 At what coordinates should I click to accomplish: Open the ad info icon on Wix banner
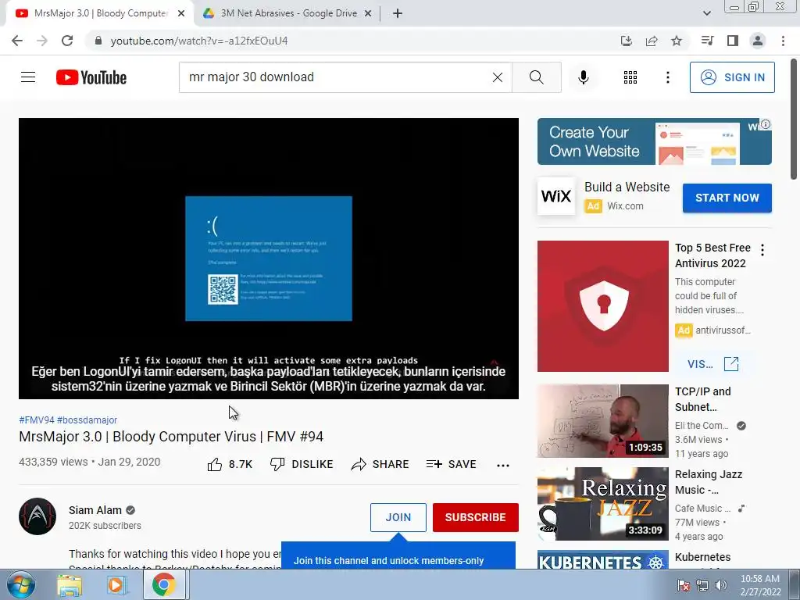coord(766,124)
